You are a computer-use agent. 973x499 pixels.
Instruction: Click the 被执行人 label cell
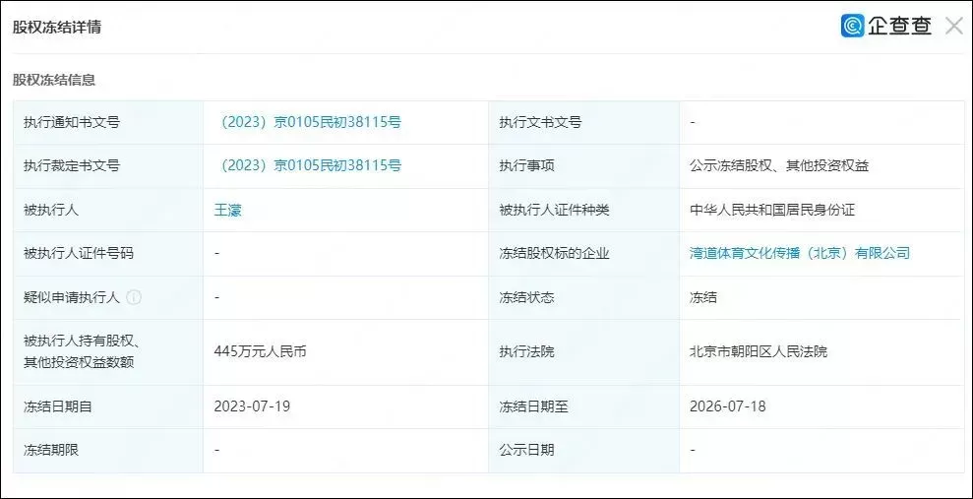(x=108, y=210)
